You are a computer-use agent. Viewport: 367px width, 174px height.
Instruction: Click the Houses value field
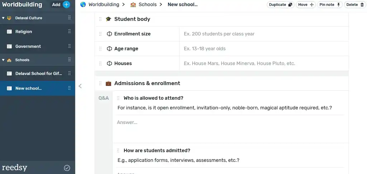click(x=264, y=64)
